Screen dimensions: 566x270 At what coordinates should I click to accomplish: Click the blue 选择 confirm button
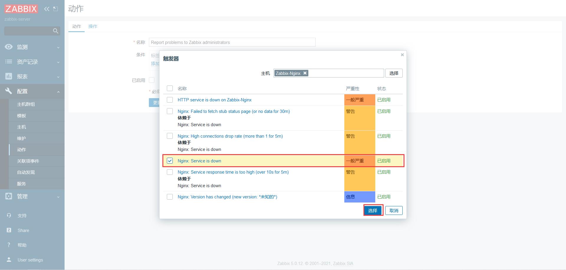(x=373, y=210)
